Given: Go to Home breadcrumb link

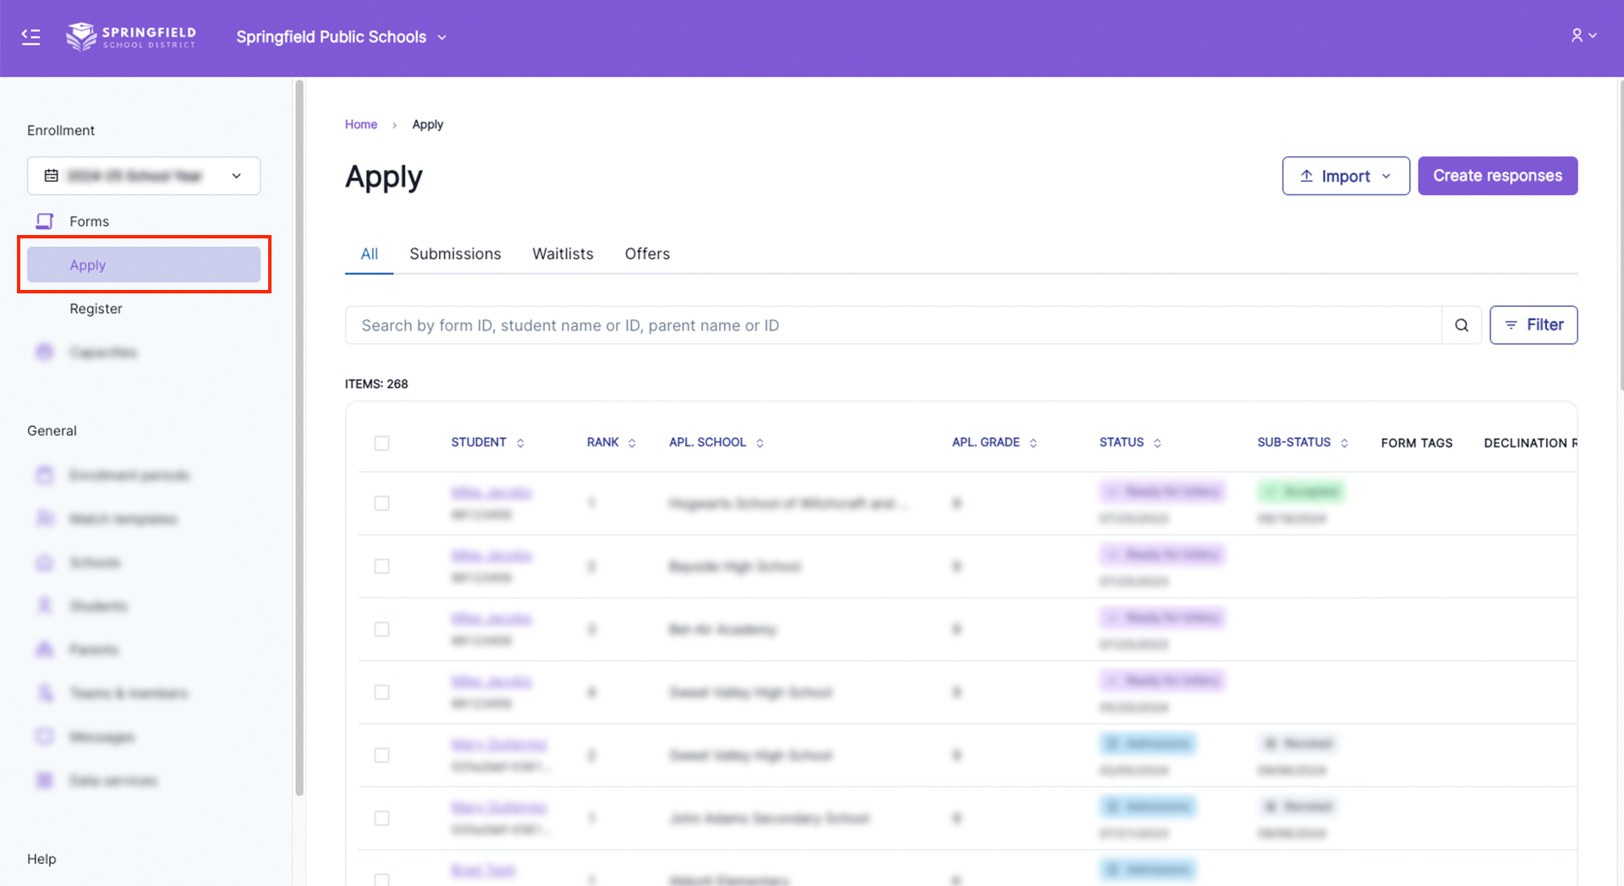Looking at the screenshot, I should point(361,124).
